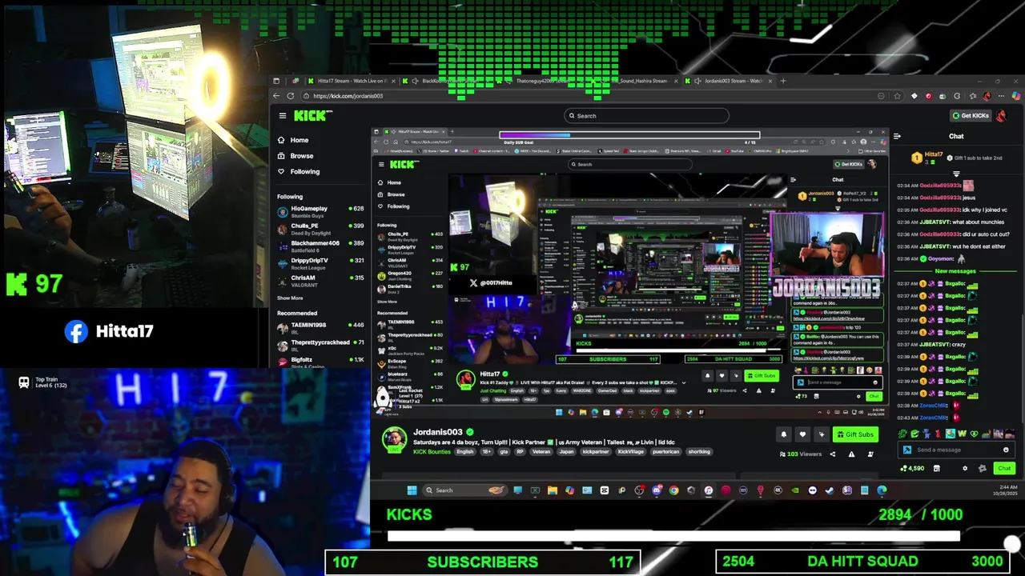Open the KICK Bounties link
The height and width of the screenshot is (576, 1025).
tap(432, 452)
